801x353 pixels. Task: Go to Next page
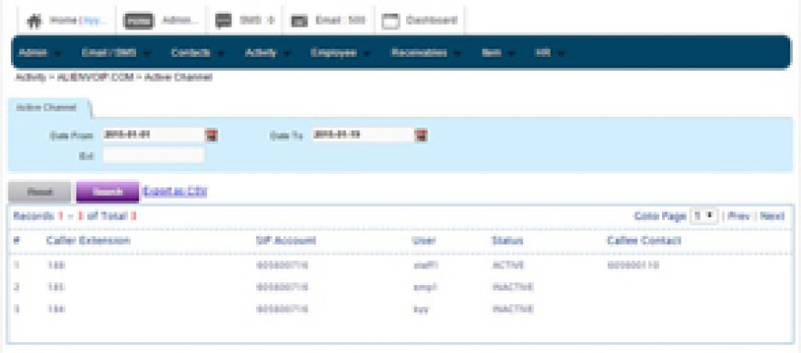coord(772,216)
